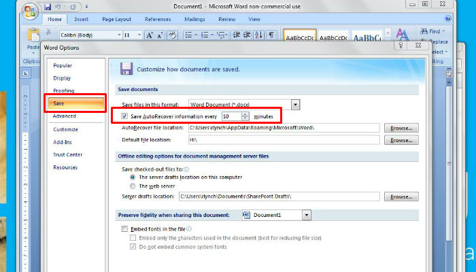Image resolution: width=476 pixels, height=272 pixels.
Task: Click the Save icon in Quick Access
Action: [48, 6]
